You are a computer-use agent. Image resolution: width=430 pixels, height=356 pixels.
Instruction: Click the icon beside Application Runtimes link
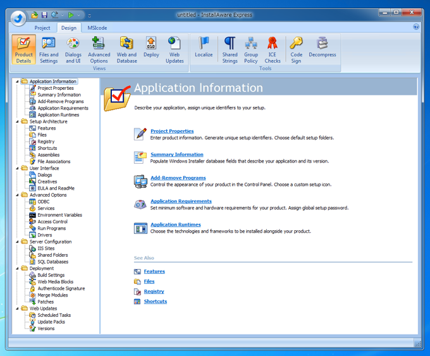(x=140, y=228)
